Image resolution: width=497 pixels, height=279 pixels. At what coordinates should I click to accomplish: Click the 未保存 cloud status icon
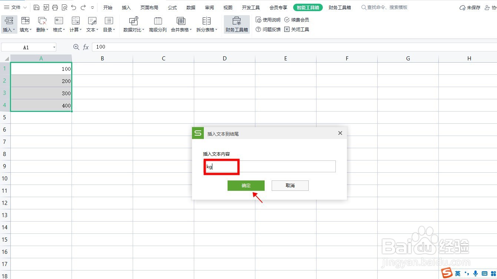[x=470, y=7]
